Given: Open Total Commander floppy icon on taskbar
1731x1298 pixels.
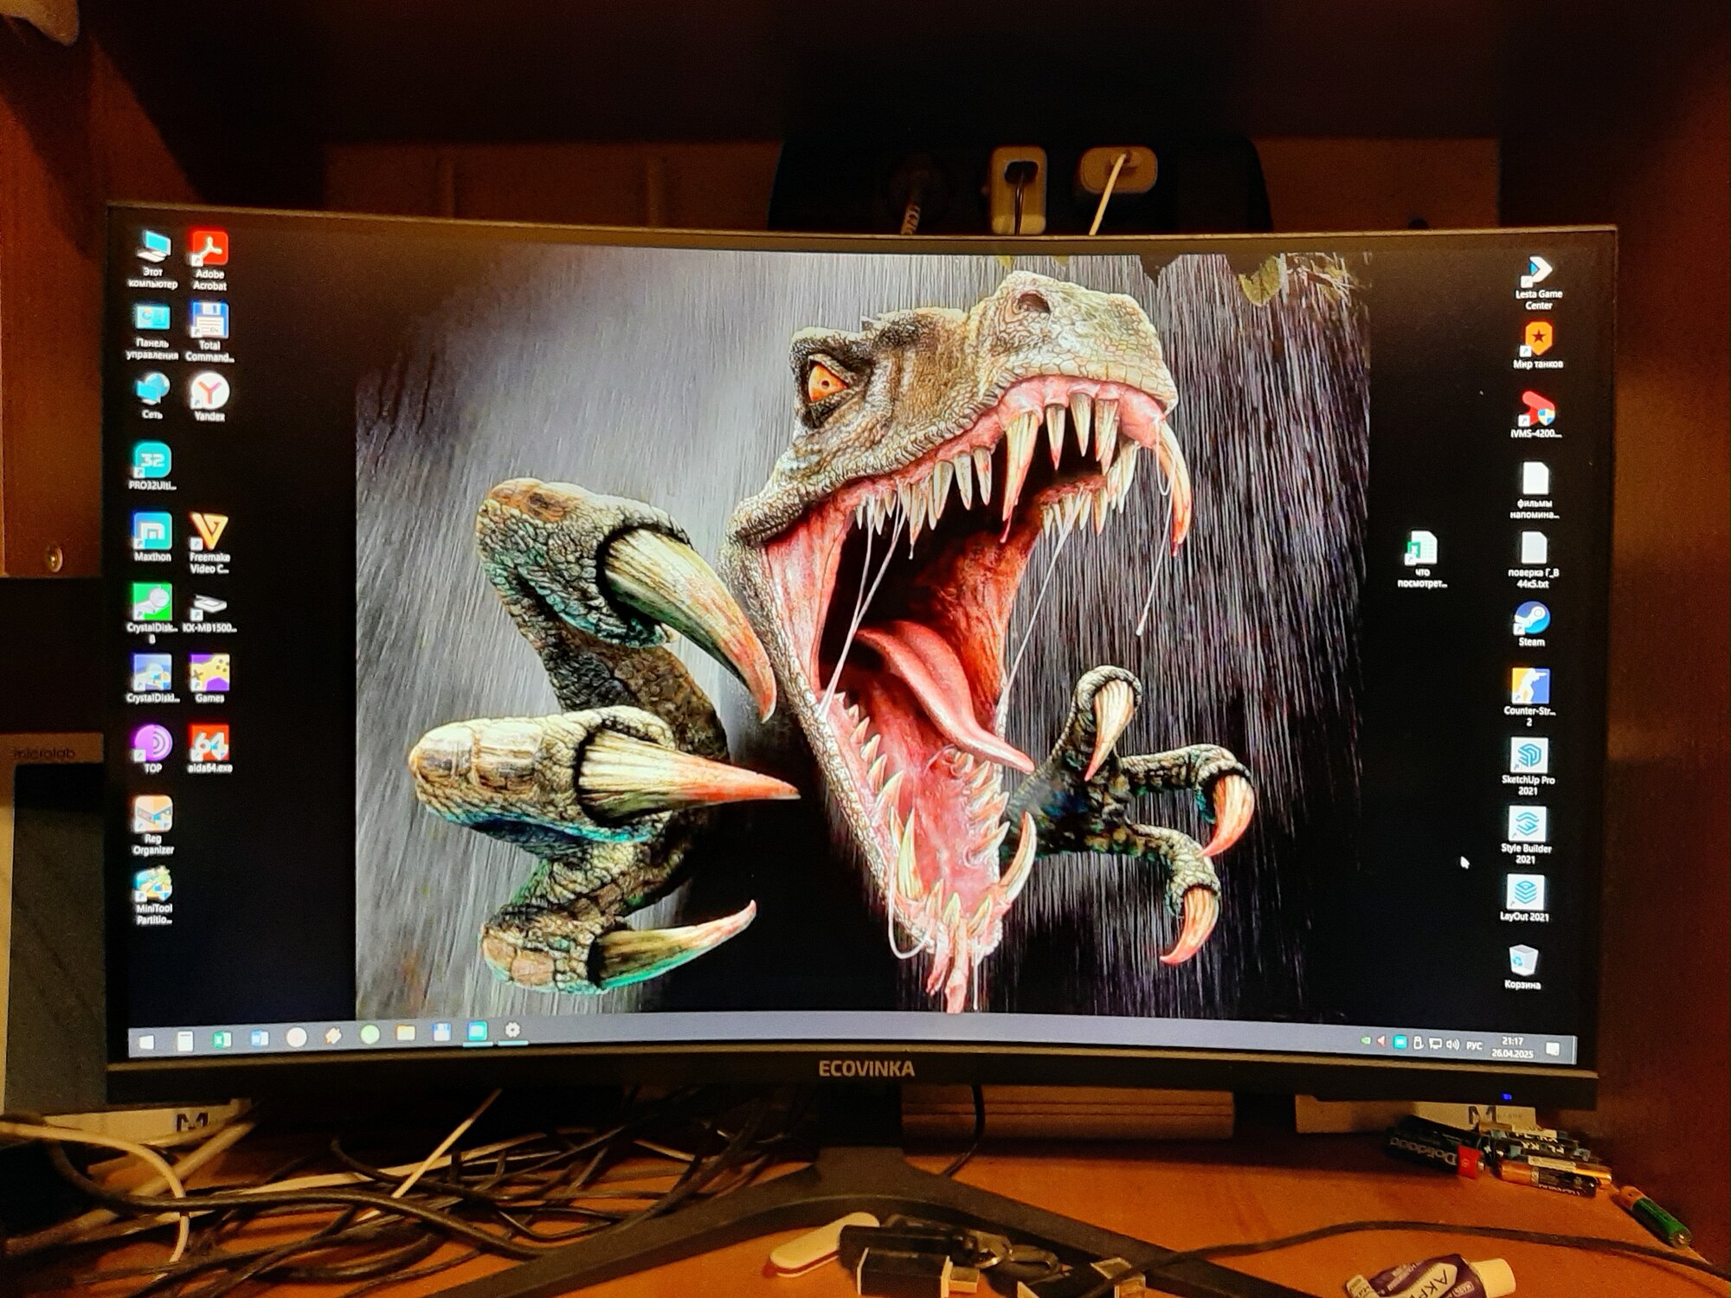Looking at the screenshot, I should [441, 1032].
